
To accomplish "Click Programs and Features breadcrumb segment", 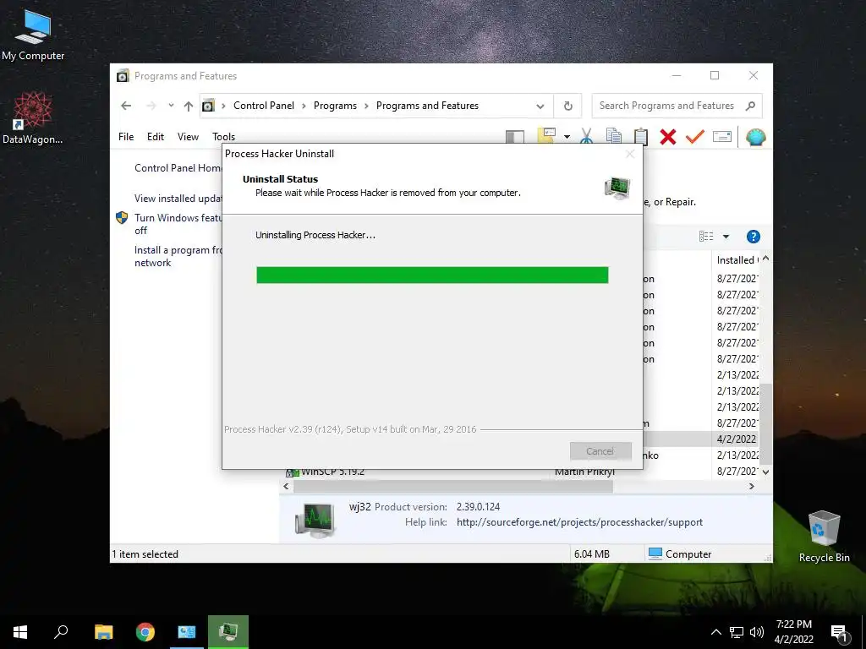I will coord(427,106).
